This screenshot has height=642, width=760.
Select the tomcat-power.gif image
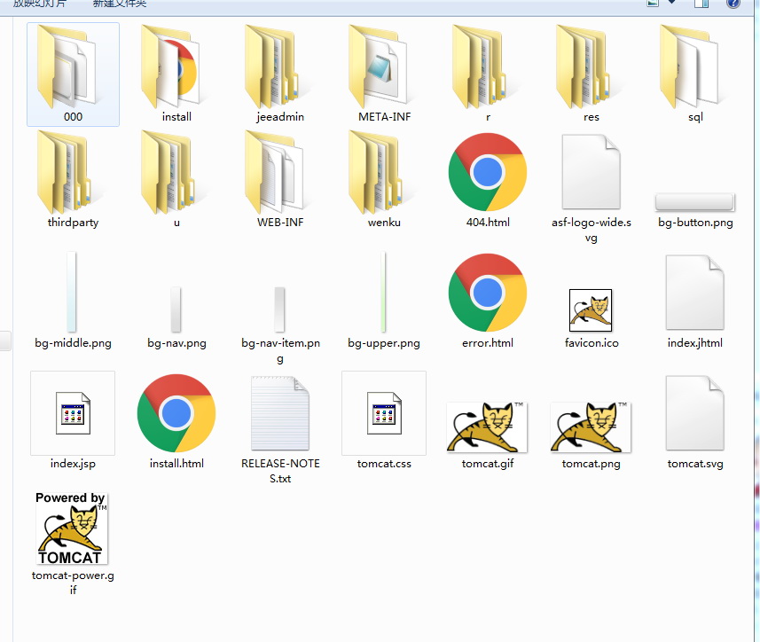(74, 544)
